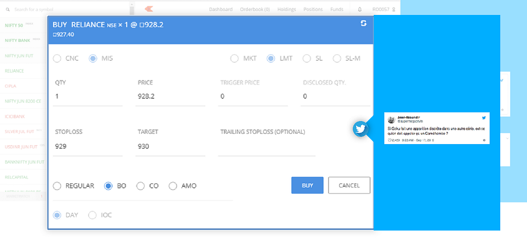Screen dimensions: 527x245
Task: Click the QTY input field
Action: click(87, 97)
